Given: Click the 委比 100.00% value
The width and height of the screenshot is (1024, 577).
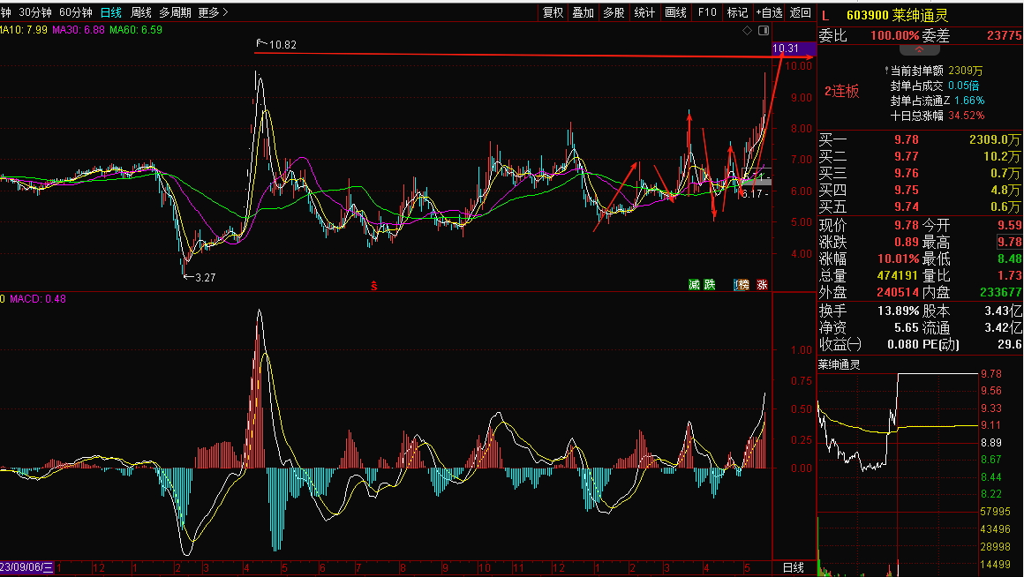Looking at the screenshot, I should point(895,36).
